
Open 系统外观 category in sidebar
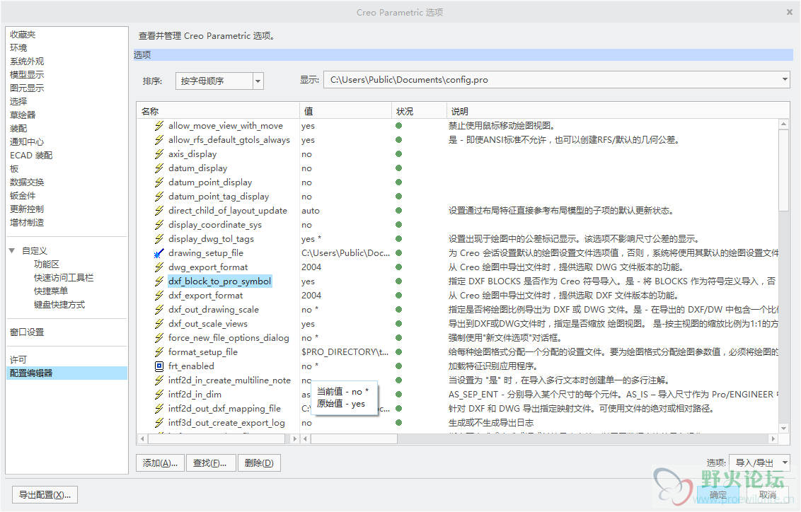[27, 62]
